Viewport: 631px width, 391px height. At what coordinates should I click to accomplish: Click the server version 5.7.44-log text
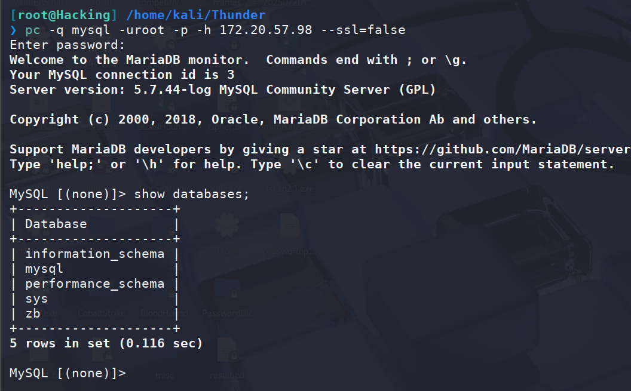click(x=172, y=89)
